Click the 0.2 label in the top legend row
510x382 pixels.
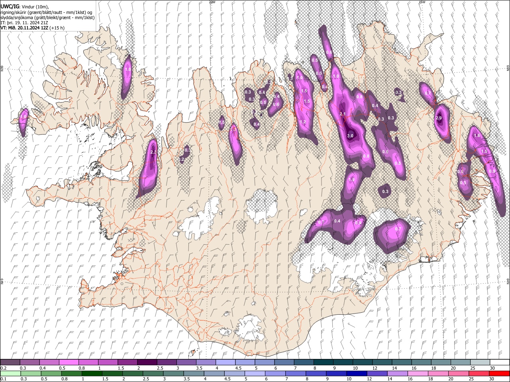[x=3, y=368]
